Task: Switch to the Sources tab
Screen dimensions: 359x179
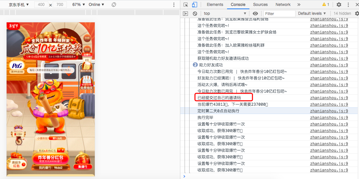Action: click(260, 5)
